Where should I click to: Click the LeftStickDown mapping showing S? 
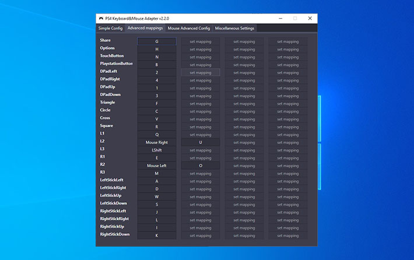click(157, 205)
